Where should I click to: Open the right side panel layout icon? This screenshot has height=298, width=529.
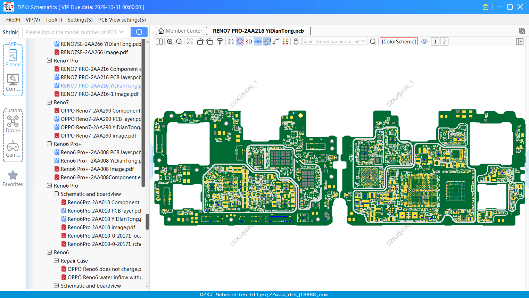[x=520, y=41]
